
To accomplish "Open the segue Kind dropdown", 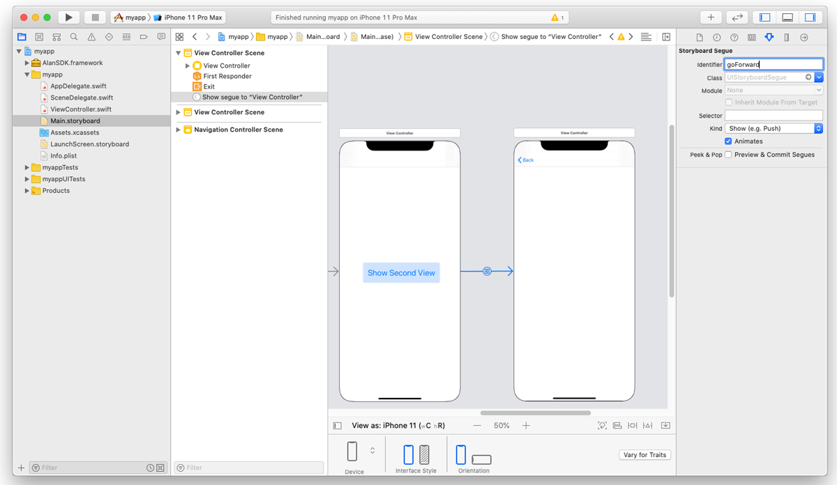I will point(774,128).
